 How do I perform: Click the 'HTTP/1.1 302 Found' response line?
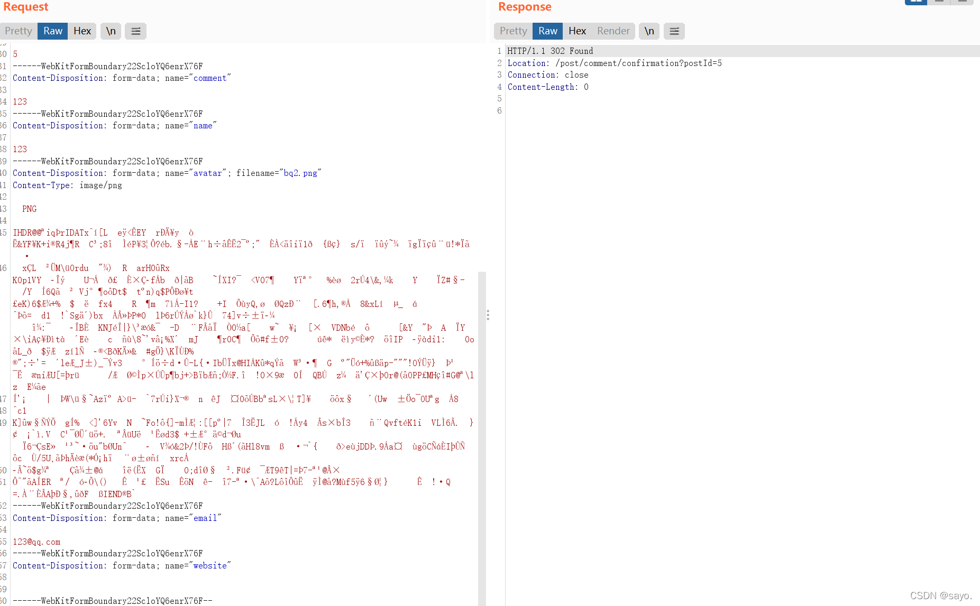[550, 51]
